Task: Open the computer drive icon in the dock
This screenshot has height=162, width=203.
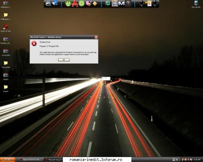Action: click(48, 3)
